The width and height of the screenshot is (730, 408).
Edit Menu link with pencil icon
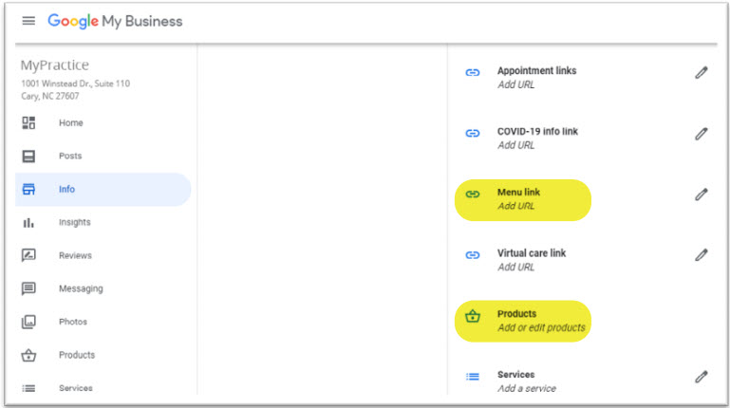(x=702, y=195)
